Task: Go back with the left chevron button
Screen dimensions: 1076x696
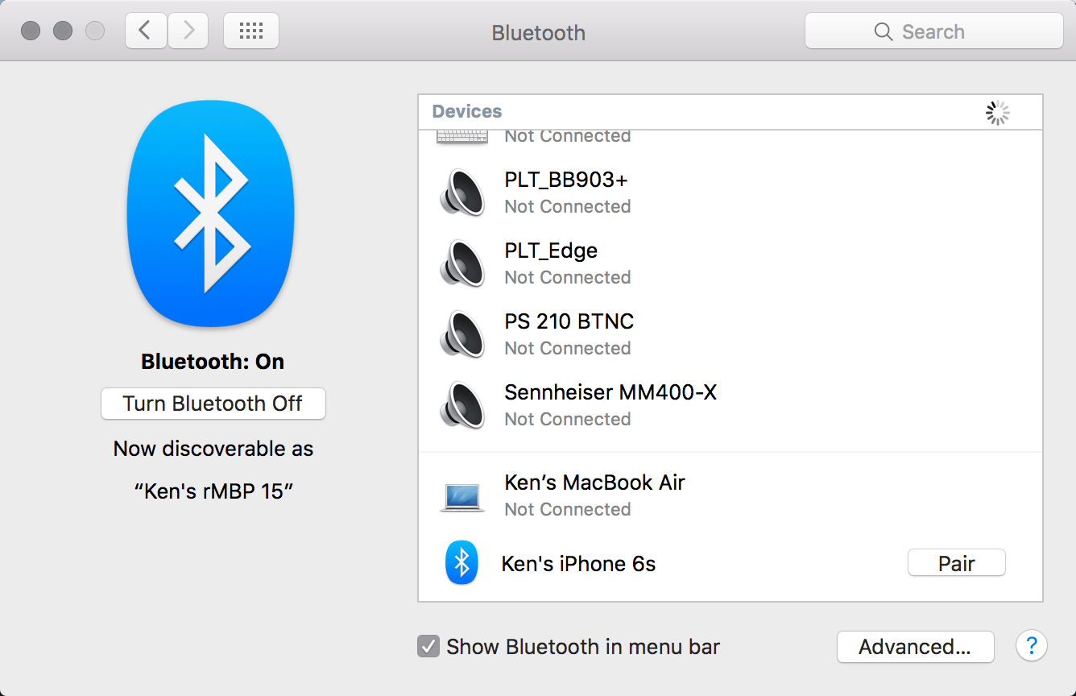Action: point(146,31)
